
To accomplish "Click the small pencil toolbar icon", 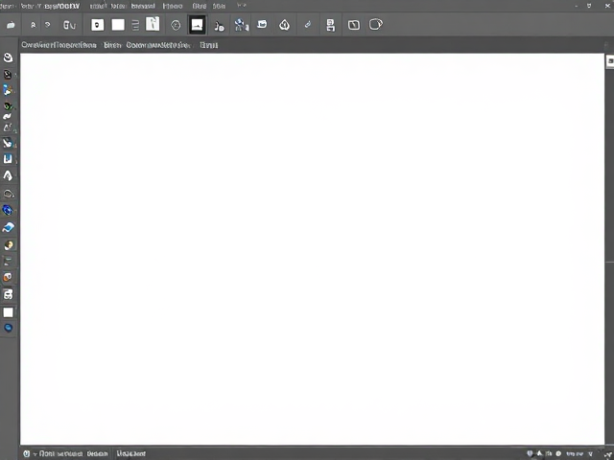I will 307,25.
